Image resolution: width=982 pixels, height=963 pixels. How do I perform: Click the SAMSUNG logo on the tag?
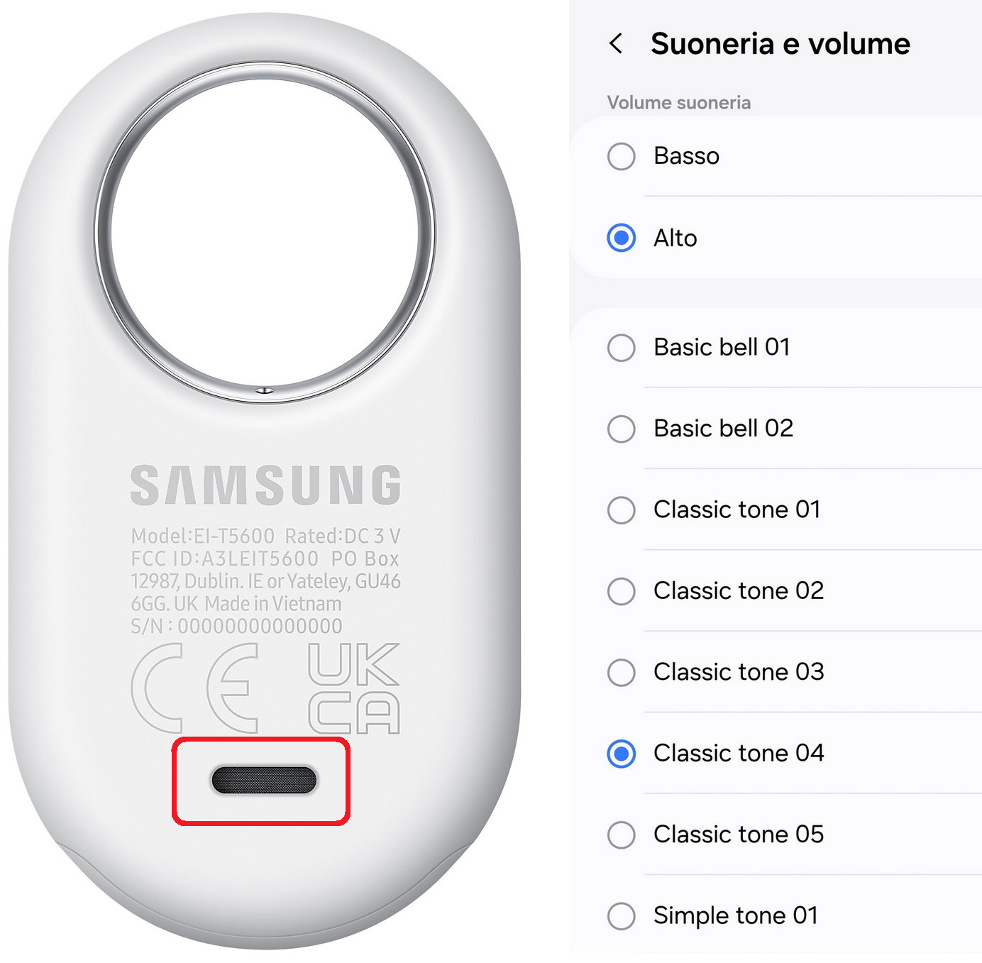[266, 485]
